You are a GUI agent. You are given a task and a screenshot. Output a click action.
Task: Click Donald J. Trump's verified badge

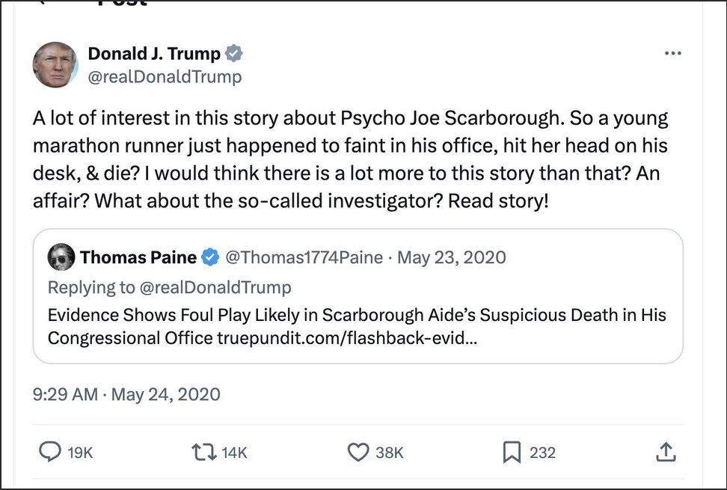click(233, 53)
